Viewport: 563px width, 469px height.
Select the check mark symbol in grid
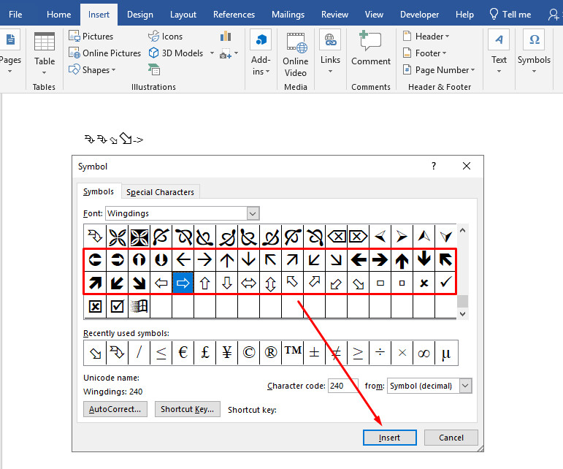[x=445, y=283]
